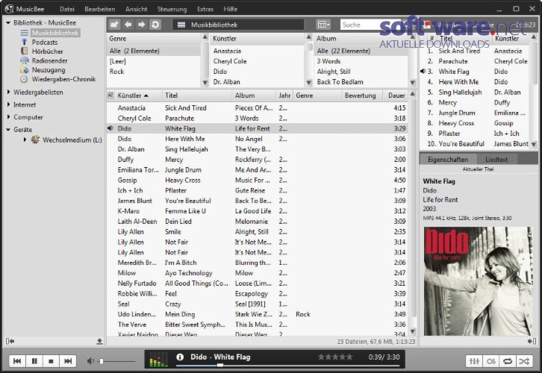
Task: Select Dr. Alban in Künstler filter
Action: click(x=258, y=82)
